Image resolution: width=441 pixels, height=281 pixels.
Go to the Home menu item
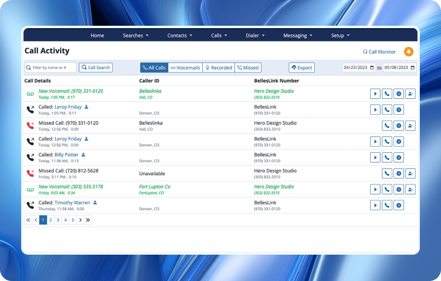97,35
